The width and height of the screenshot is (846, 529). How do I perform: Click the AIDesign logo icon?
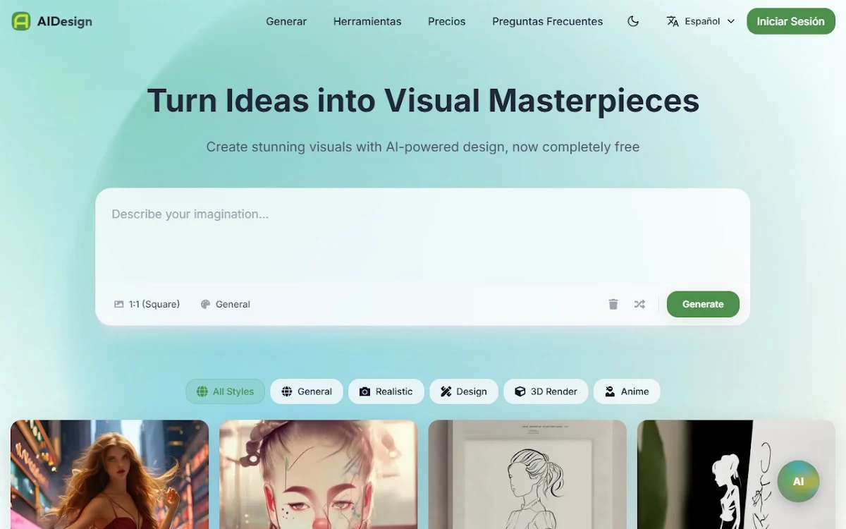pyautogui.click(x=21, y=21)
